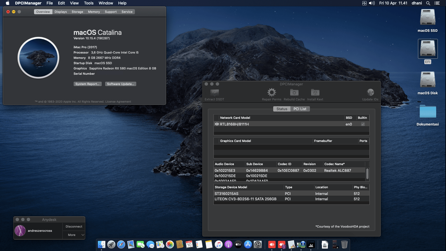Open Support tab in About This Mac
The height and width of the screenshot is (251, 446).
tap(111, 12)
